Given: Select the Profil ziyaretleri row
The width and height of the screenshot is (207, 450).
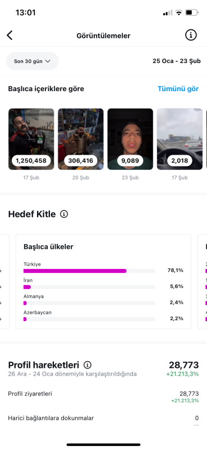Looking at the screenshot, I should coord(103,397).
